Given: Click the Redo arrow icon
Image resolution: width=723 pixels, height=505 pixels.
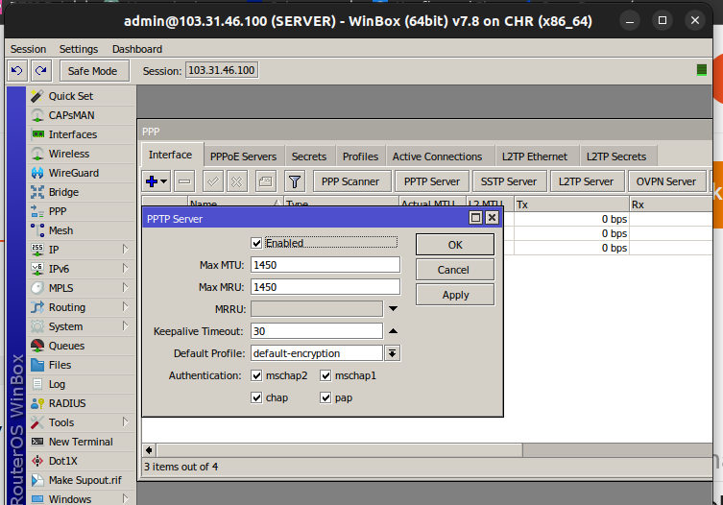Looking at the screenshot, I should point(41,70).
